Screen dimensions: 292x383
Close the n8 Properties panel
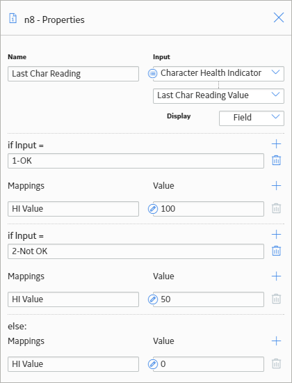(x=279, y=17)
